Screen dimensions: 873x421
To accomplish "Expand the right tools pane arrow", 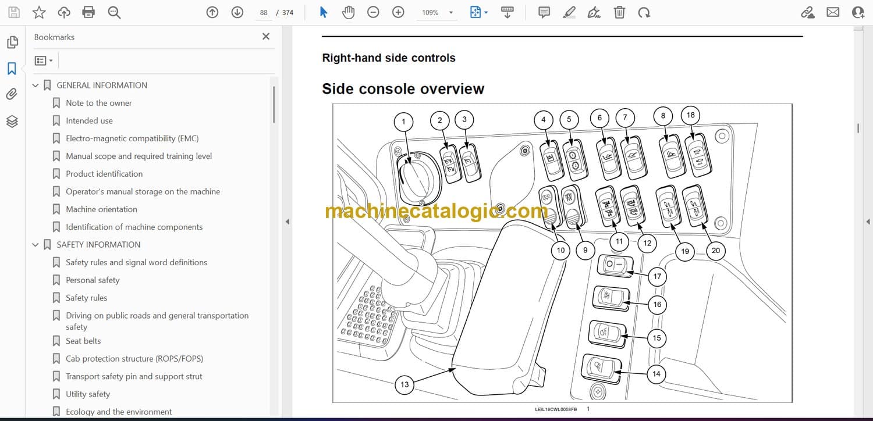I will pos(868,222).
